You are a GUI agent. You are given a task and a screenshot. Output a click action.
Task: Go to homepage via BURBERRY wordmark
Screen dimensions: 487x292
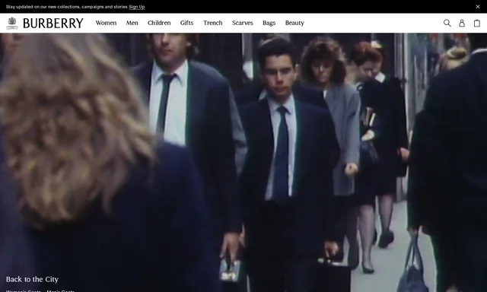click(53, 23)
